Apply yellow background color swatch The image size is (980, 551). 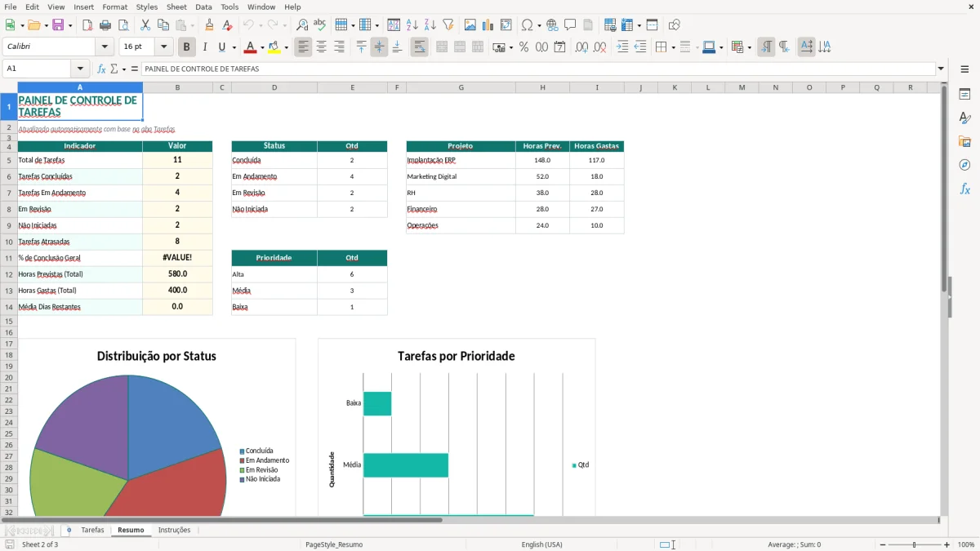click(274, 47)
